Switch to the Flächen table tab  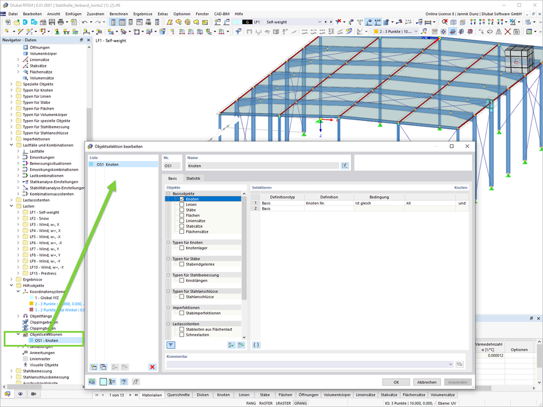tap(286, 394)
